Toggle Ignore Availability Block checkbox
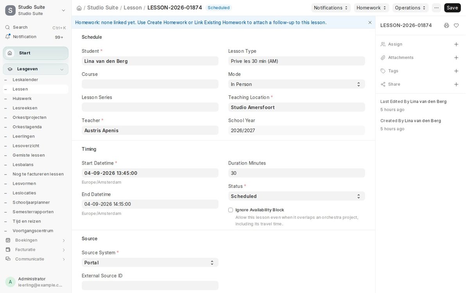The width and height of the screenshot is (469, 293). click(x=231, y=210)
